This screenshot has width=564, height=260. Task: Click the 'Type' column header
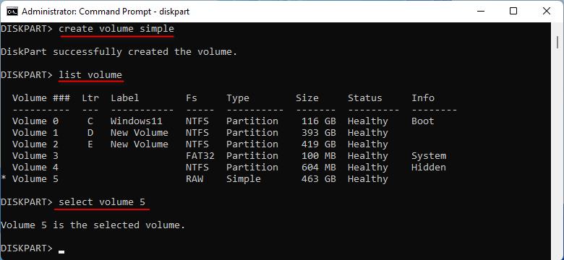[x=238, y=98]
